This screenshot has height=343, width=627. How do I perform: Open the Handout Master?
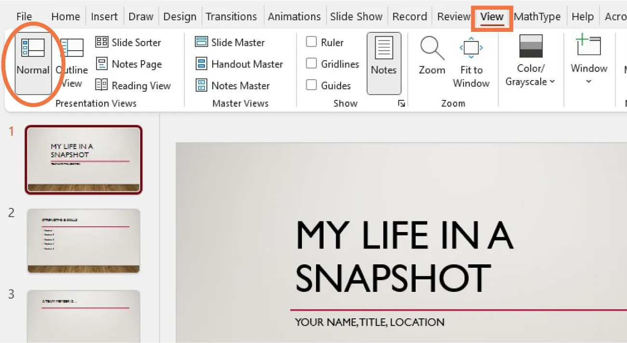click(239, 64)
